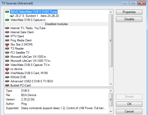
Task: Select Internet TV, Radio, YouTube module
Action: [x=28, y=28]
